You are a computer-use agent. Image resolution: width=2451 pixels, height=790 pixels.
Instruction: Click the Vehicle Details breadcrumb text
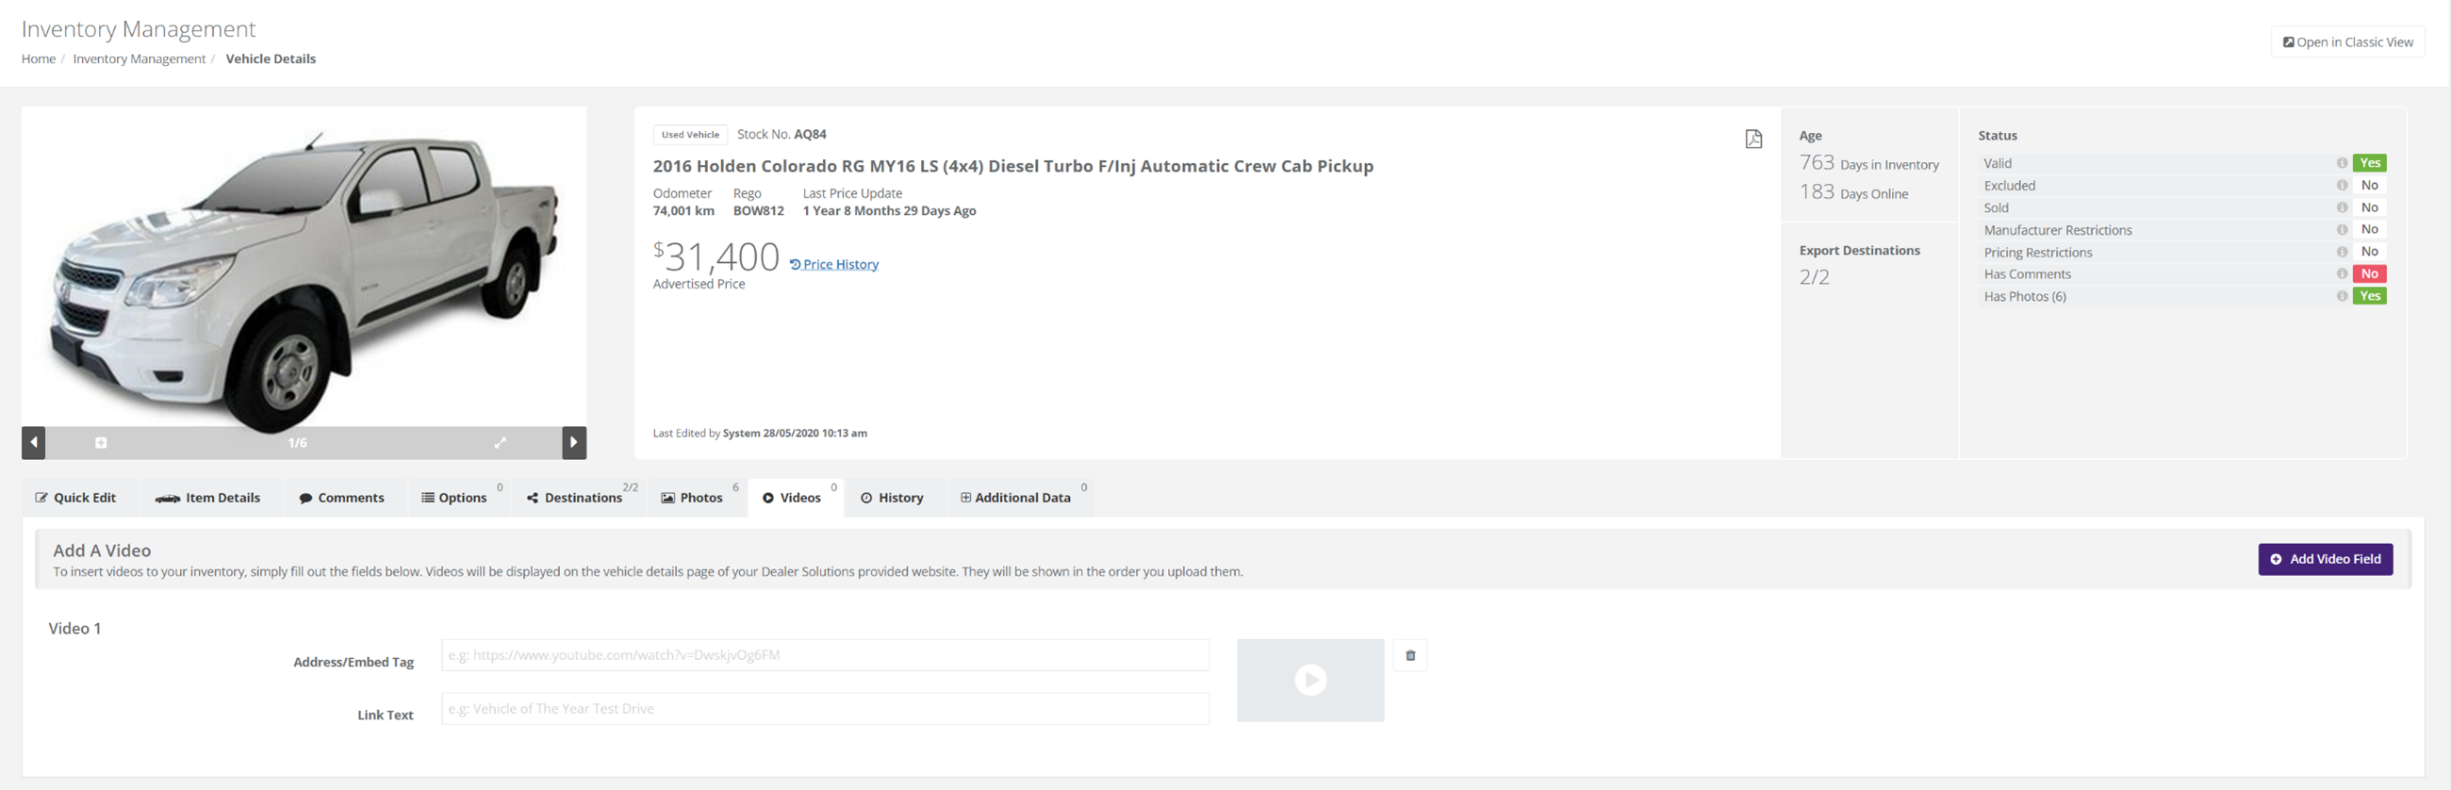(271, 59)
